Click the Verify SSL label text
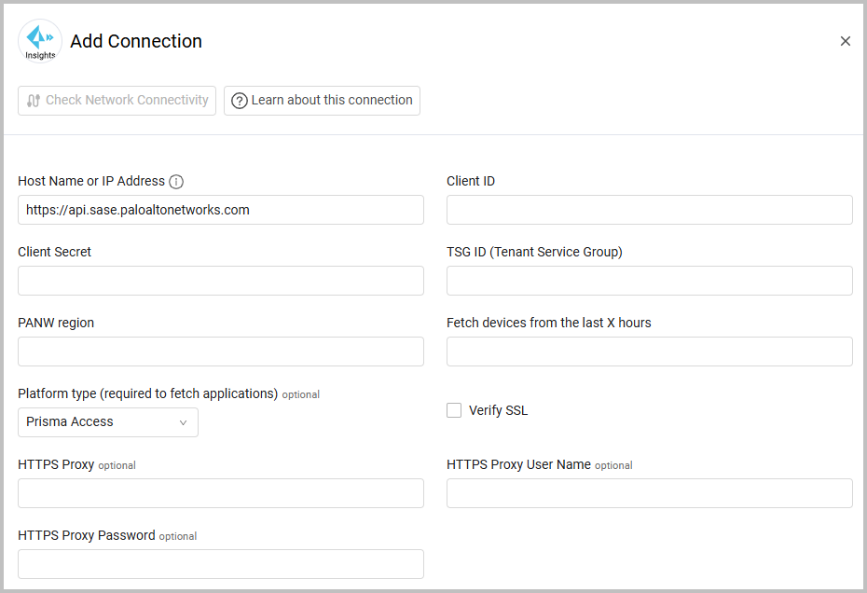This screenshot has height=593, width=867. [498, 410]
